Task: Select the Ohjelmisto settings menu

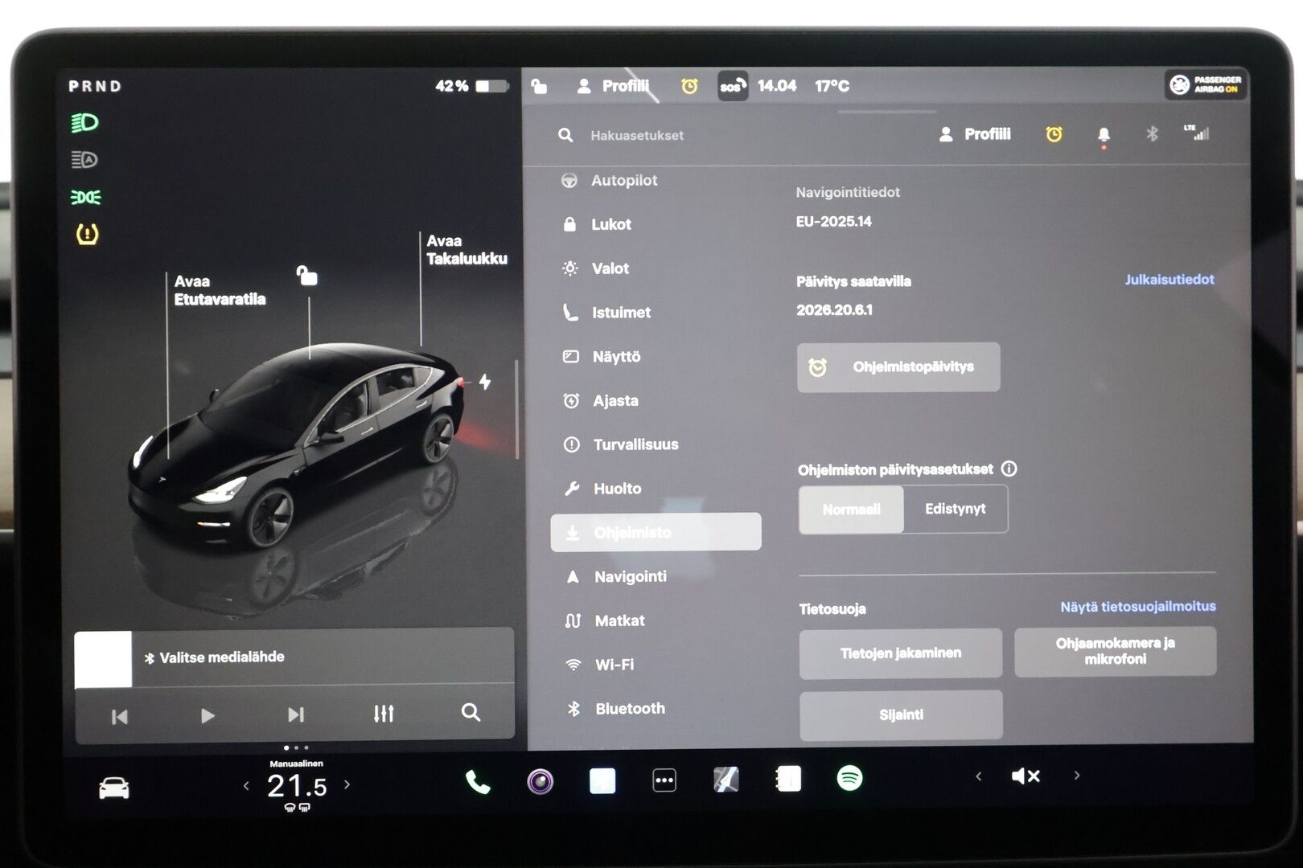Action: [656, 532]
